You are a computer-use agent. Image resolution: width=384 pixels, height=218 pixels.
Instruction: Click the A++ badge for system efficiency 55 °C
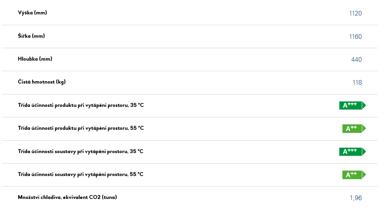click(x=354, y=174)
